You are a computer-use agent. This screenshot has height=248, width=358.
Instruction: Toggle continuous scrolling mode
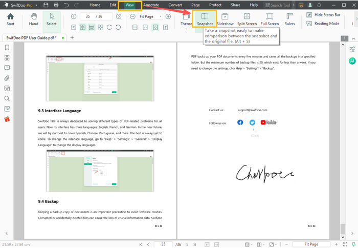[92, 28]
